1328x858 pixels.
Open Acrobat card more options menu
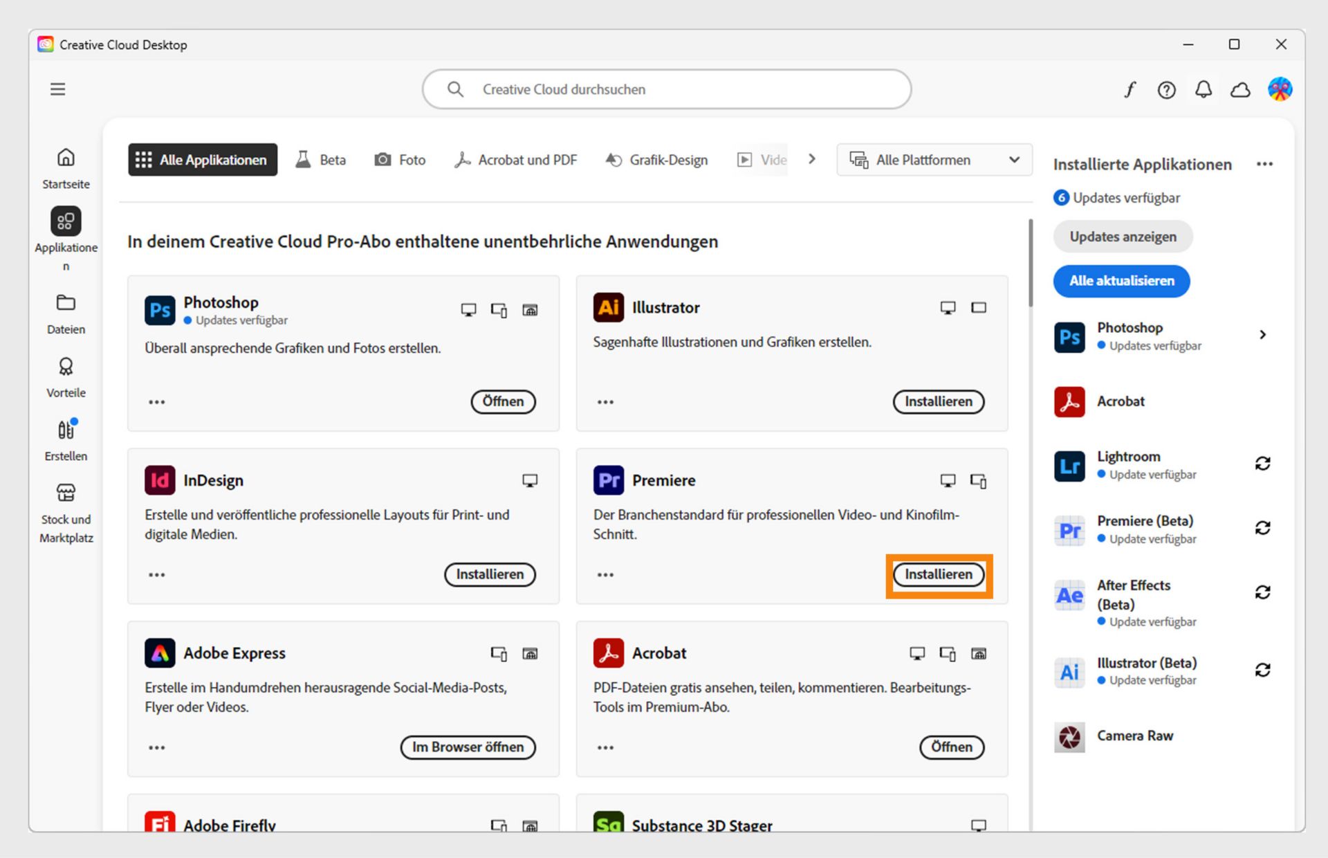click(x=606, y=748)
